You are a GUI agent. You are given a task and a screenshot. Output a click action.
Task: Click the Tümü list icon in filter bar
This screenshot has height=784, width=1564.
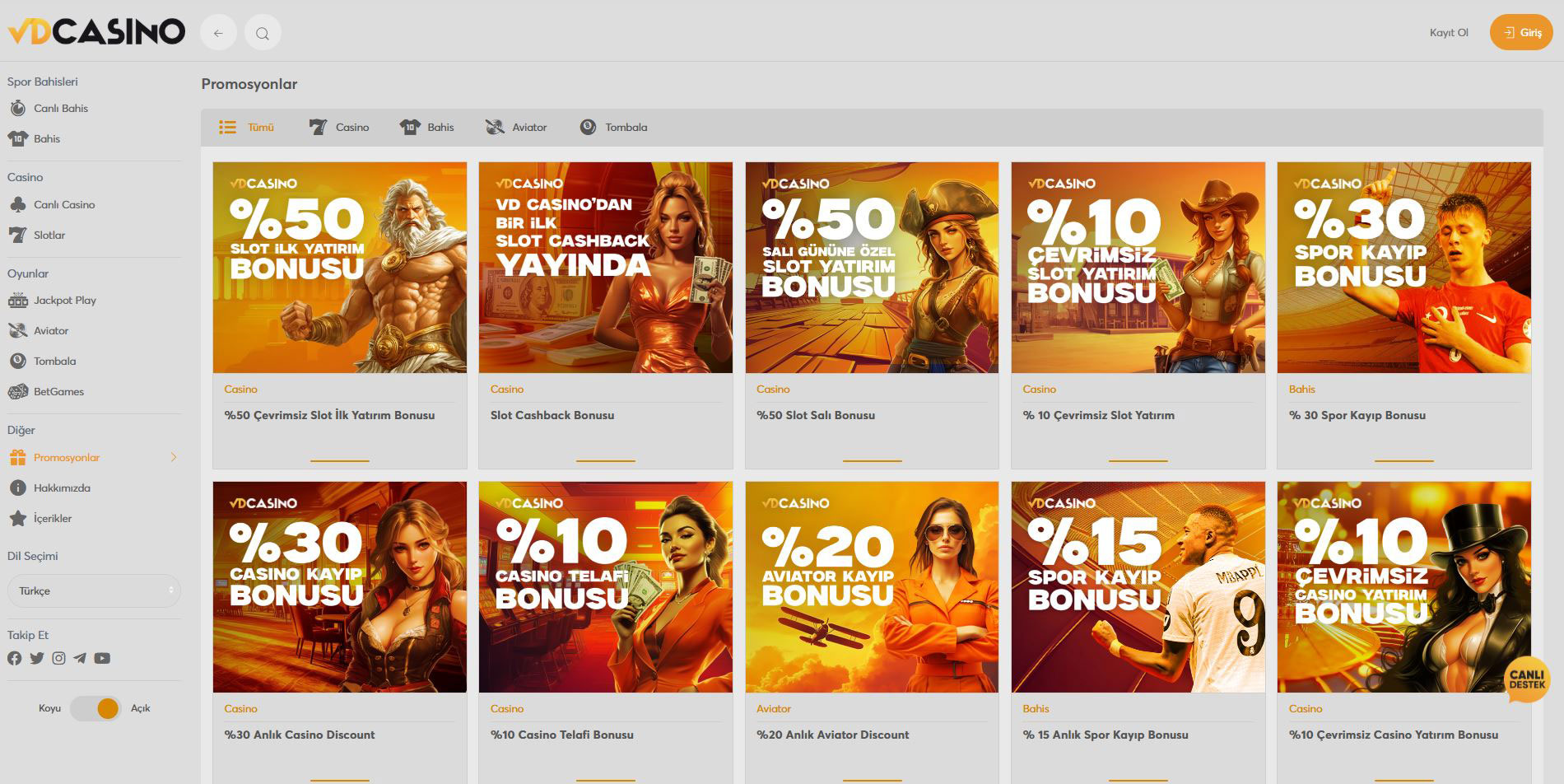[x=227, y=127]
